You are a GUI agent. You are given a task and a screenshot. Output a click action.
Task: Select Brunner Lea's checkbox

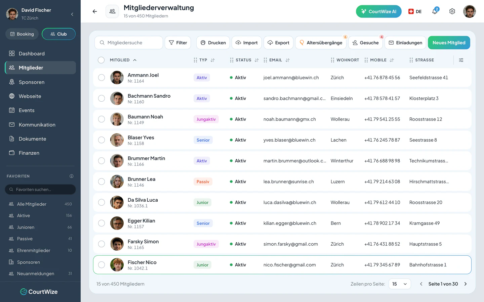pos(102,182)
